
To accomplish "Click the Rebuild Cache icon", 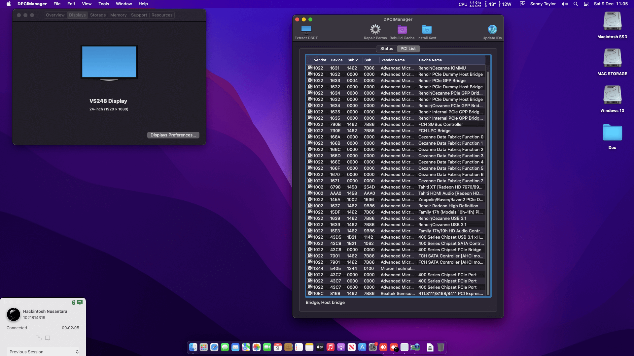I will click(402, 30).
